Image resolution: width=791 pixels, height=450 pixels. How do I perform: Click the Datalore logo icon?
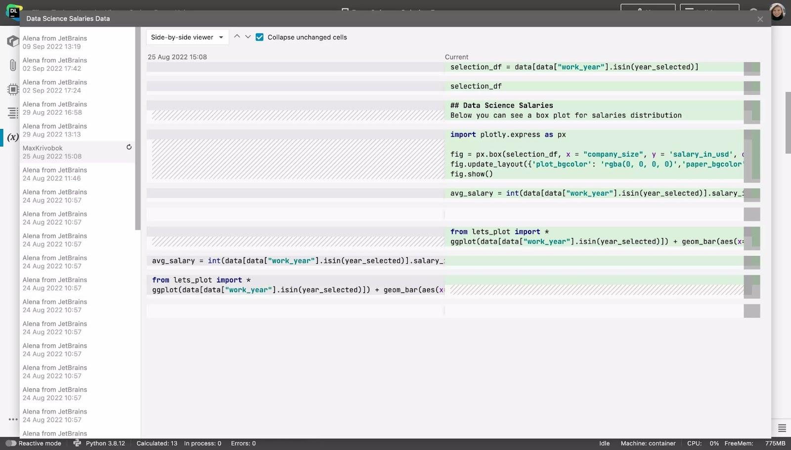coord(13,11)
